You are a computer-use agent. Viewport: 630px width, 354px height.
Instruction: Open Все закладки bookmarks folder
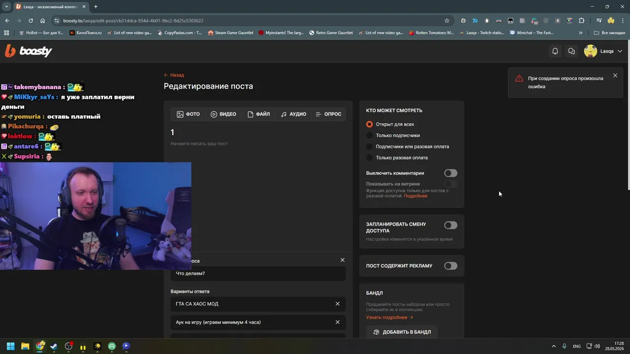point(609,33)
